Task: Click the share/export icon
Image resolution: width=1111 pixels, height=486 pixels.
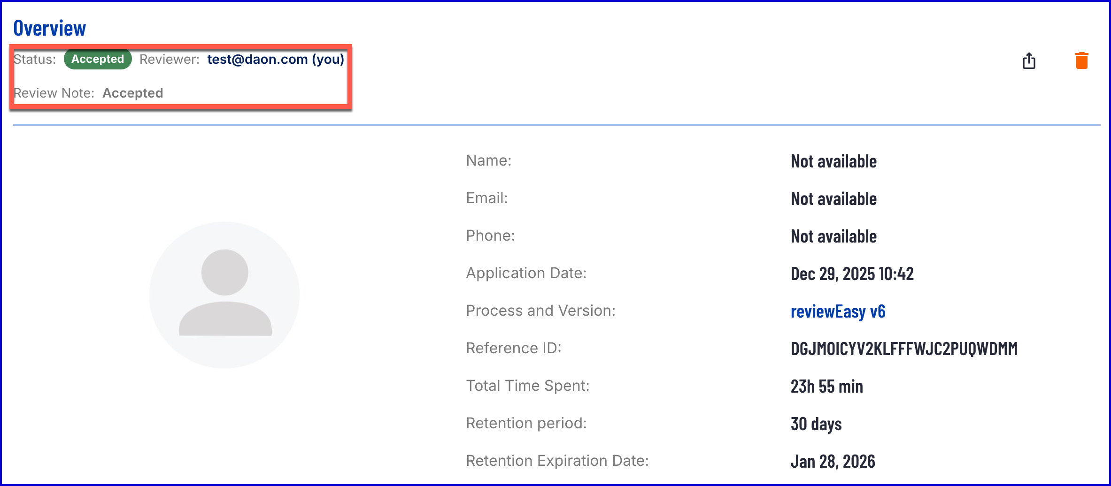Action: pyautogui.click(x=1029, y=61)
